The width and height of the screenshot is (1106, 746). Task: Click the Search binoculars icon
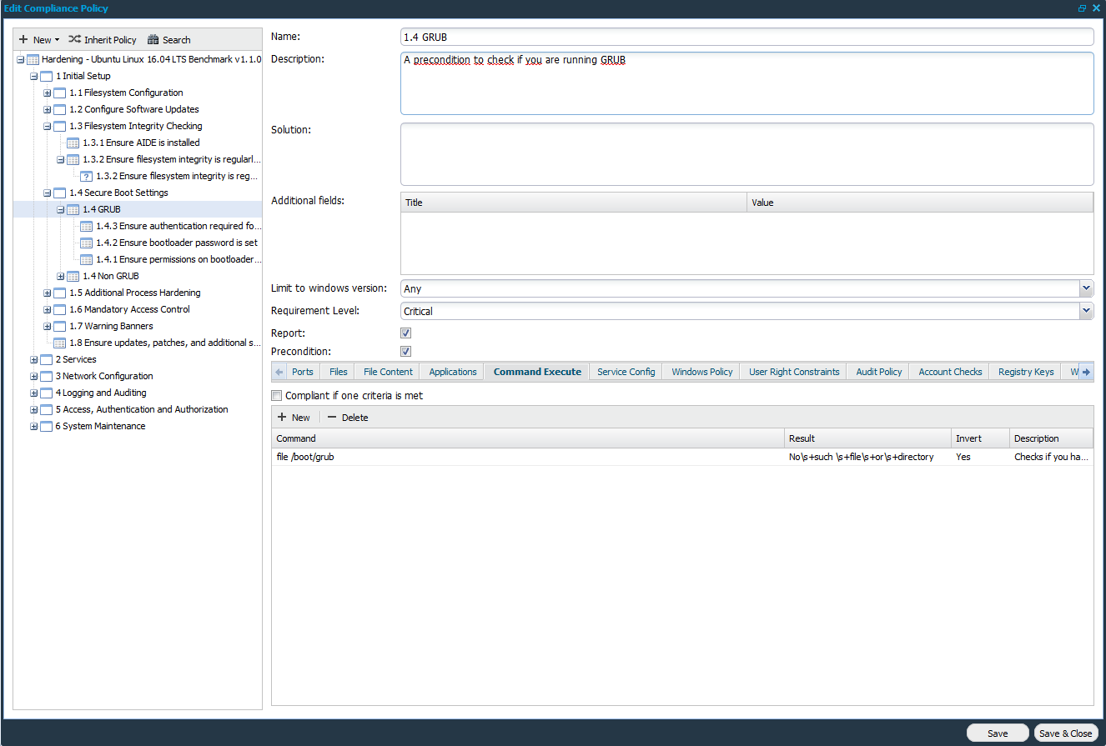153,39
